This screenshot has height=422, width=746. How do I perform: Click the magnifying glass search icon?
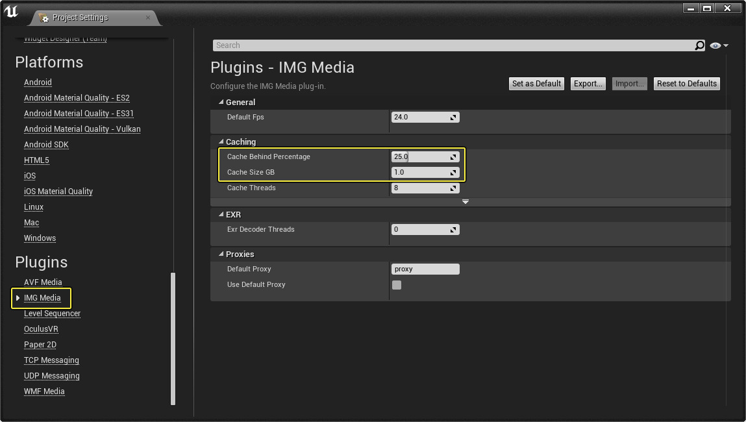699,45
